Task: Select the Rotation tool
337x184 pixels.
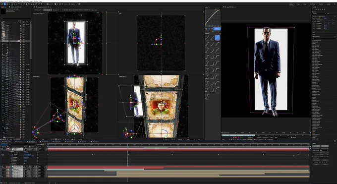Action: [x=19, y=4]
